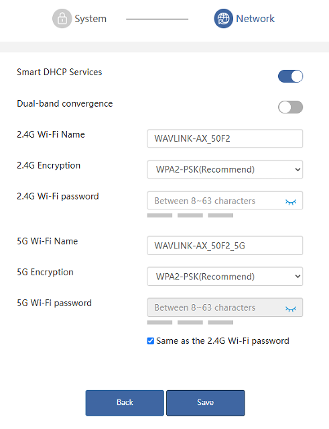
Task: Click the 5G password strength indicator bars
Action: pos(190,322)
